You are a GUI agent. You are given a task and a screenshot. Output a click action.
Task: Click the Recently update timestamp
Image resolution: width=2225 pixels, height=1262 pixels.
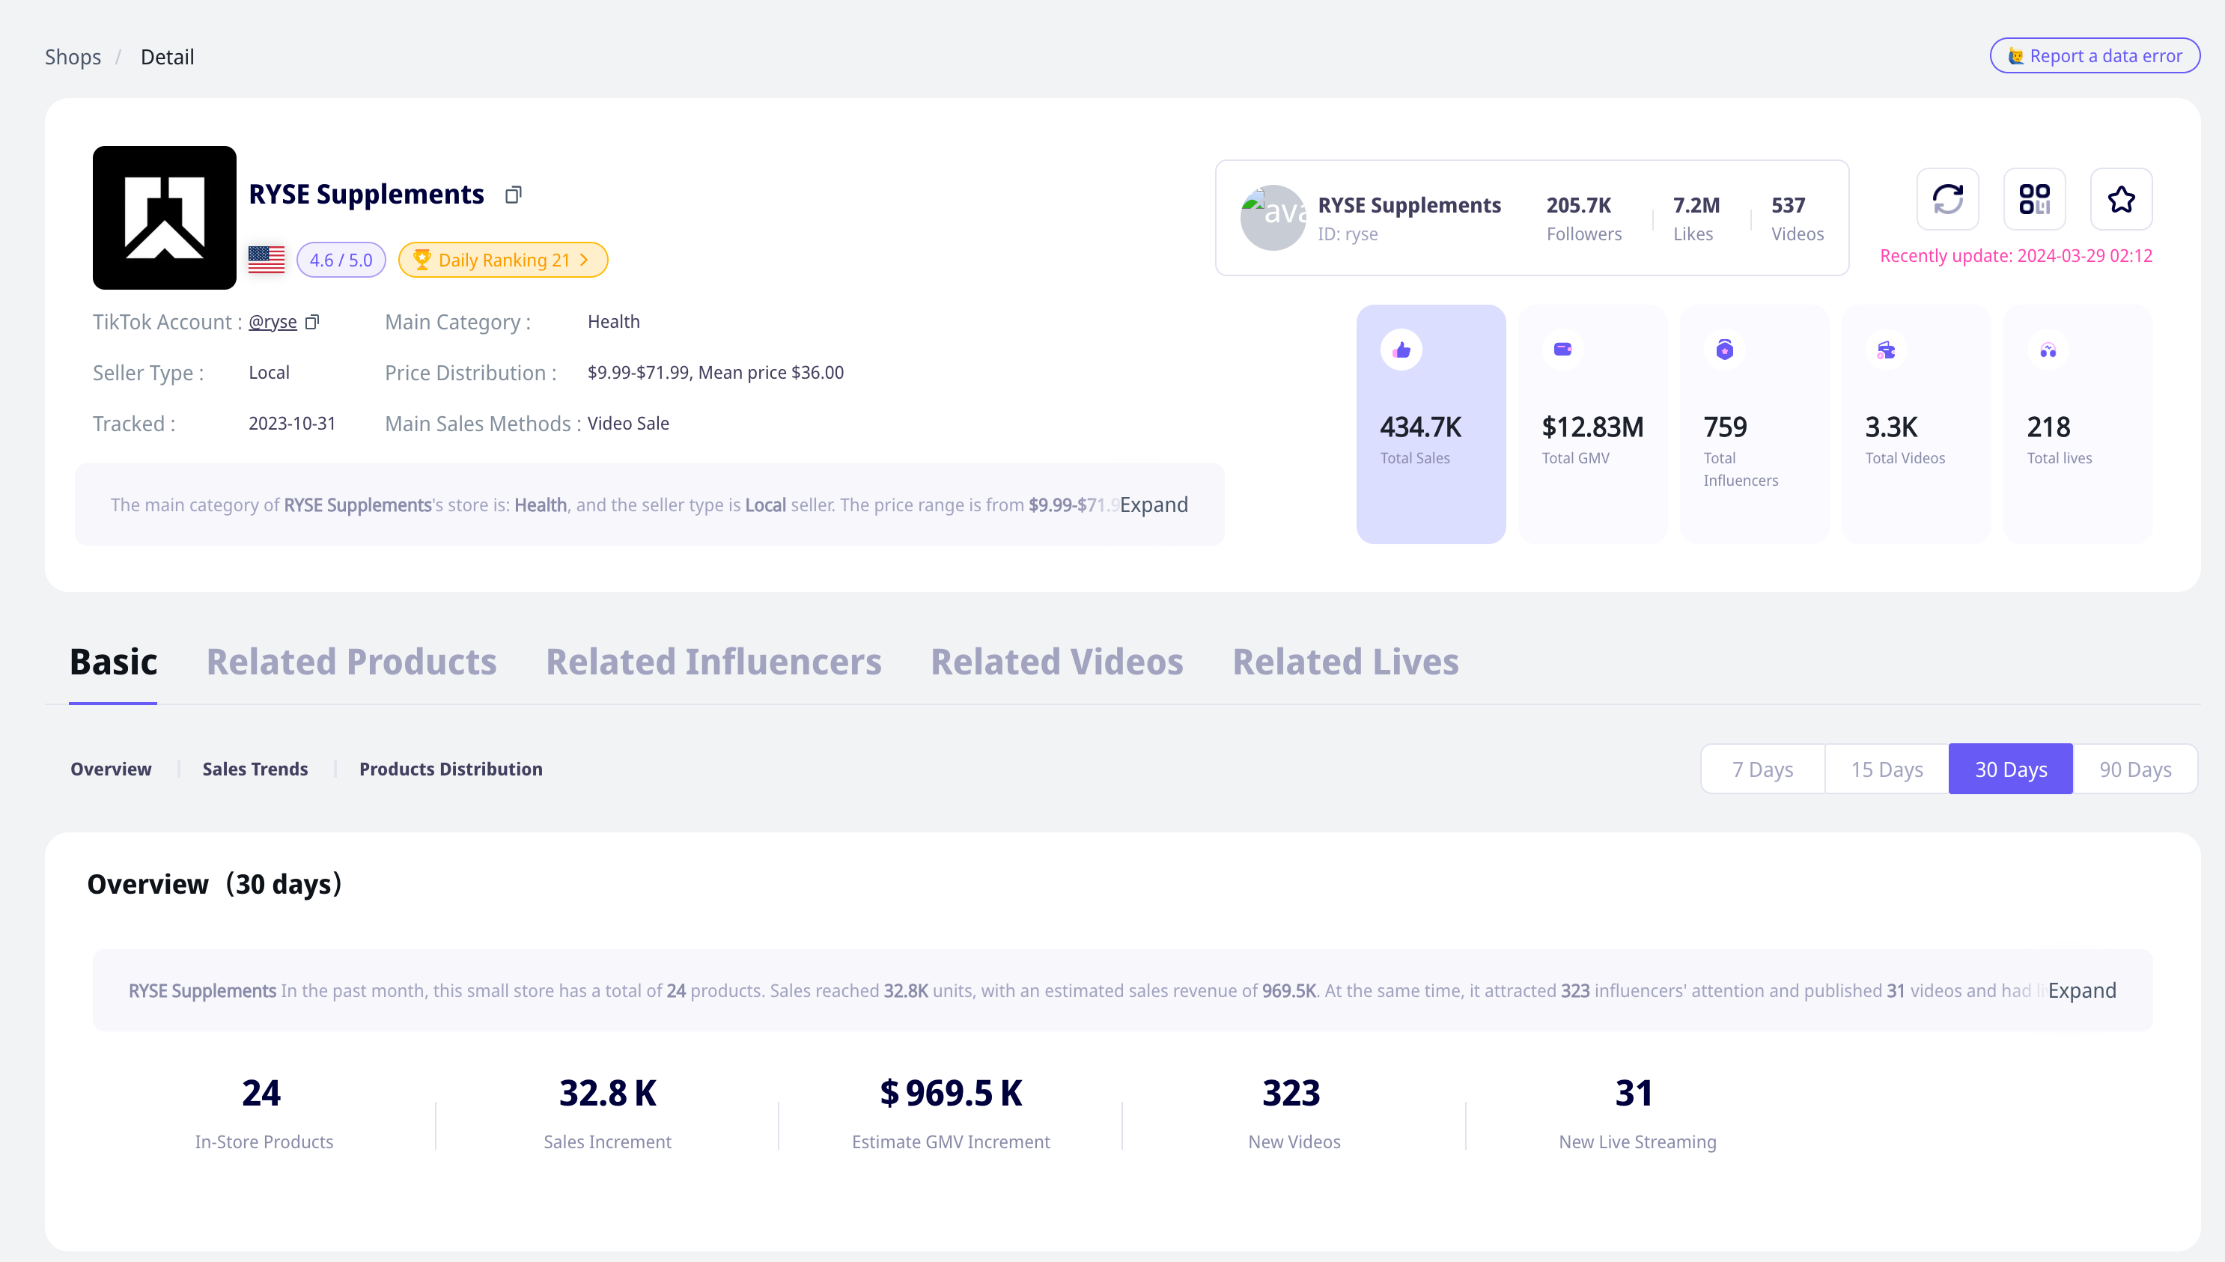(2016, 256)
